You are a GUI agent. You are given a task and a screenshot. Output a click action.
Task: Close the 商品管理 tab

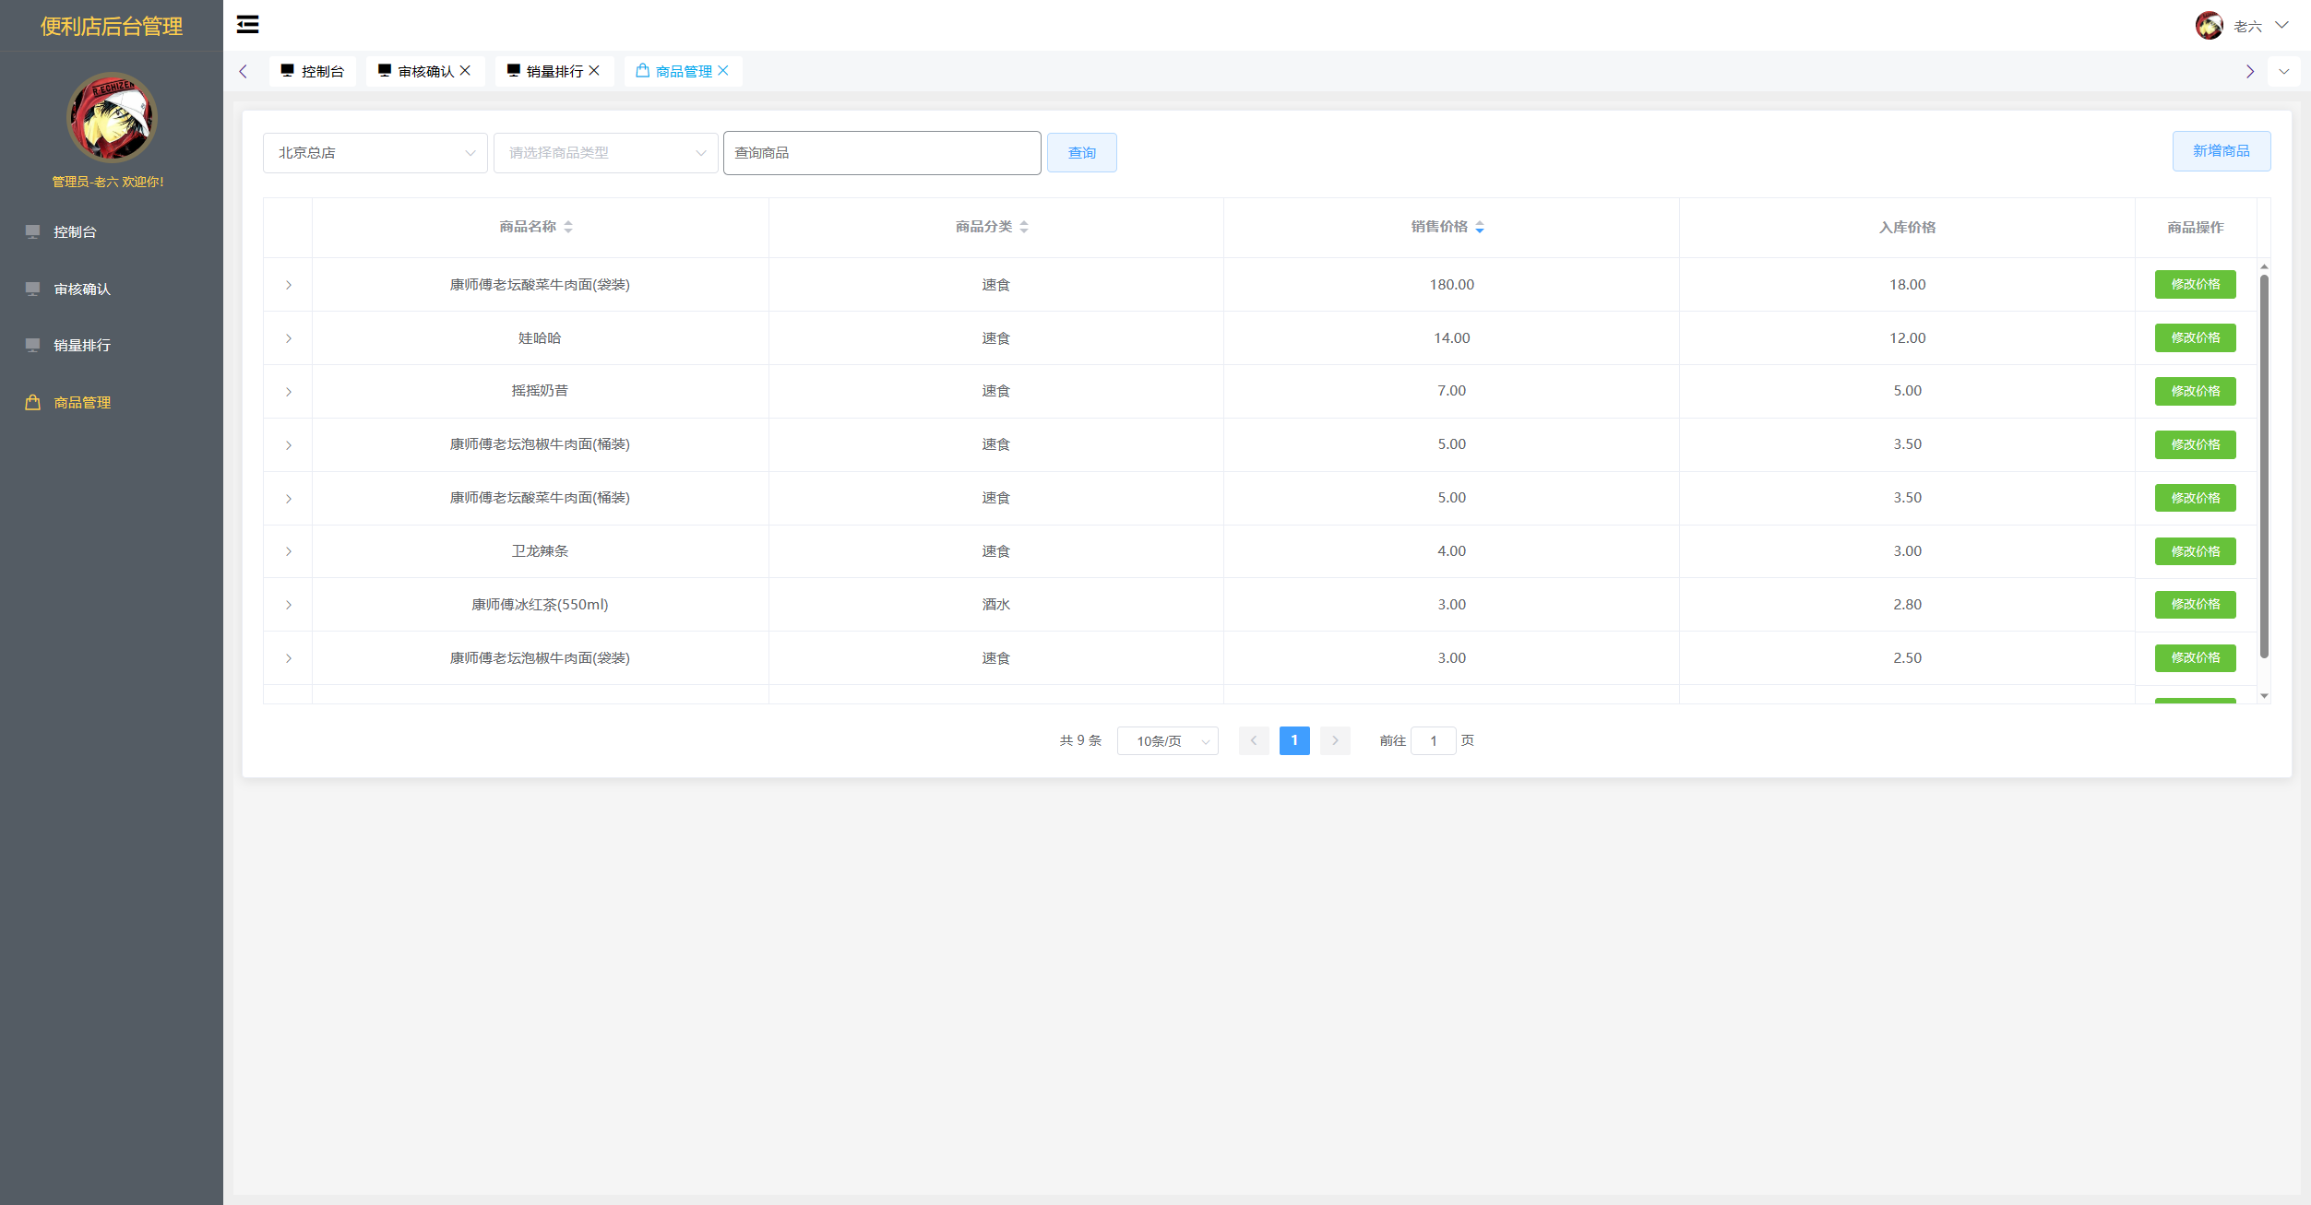click(x=723, y=71)
